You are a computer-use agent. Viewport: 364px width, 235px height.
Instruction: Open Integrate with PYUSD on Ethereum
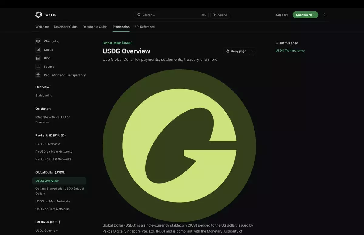tap(53, 120)
